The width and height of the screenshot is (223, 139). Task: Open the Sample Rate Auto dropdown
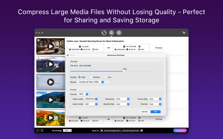[122, 104]
